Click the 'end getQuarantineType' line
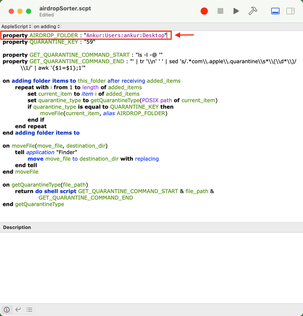Viewport: 303px width, 316px height. [33, 204]
